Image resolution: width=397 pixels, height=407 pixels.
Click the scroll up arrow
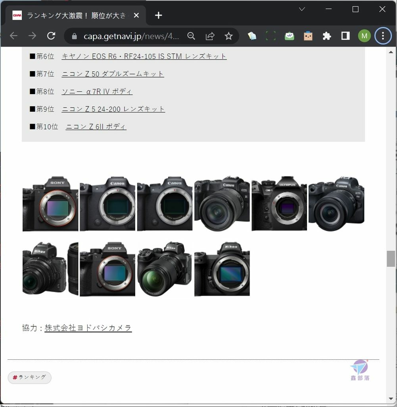click(391, 52)
